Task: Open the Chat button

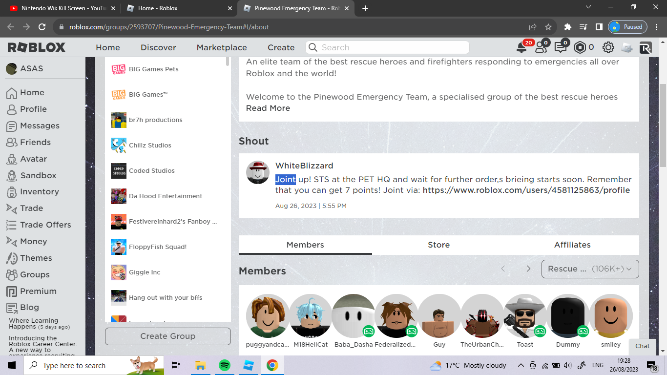Action: (x=642, y=346)
